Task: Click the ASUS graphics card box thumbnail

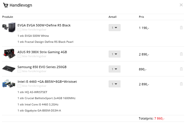Action: coord(9,53)
